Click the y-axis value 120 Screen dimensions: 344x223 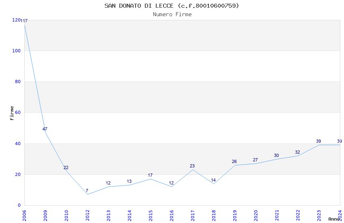click(16, 20)
